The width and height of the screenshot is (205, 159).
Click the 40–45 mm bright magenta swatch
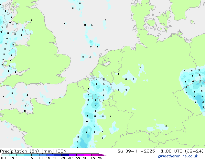coord(88,155)
